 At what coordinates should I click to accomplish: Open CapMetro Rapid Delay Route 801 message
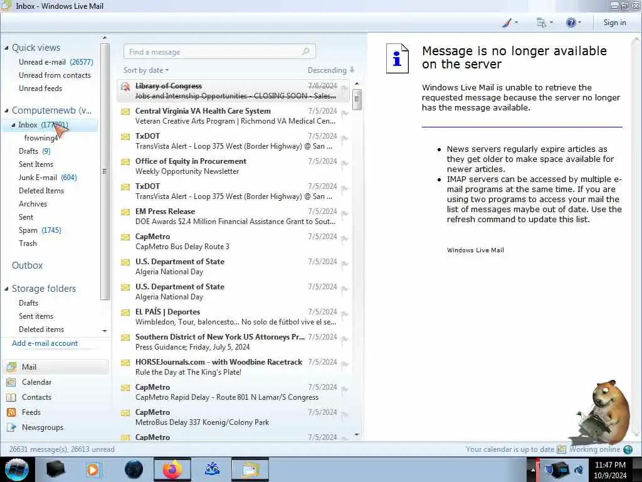pyautogui.click(x=233, y=392)
